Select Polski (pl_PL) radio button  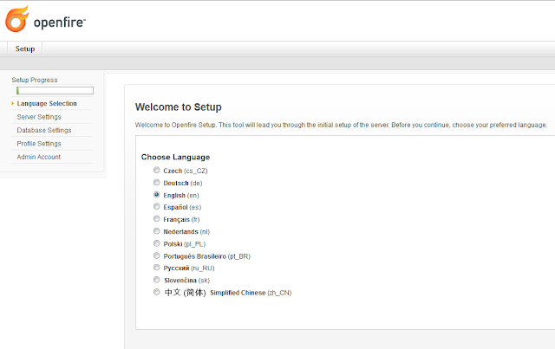(x=157, y=244)
